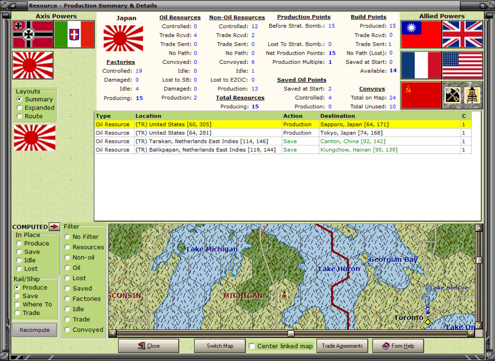Click the United Kingdom flag under Allied Powers
495x361 pixels.
[x=462, y=35]
